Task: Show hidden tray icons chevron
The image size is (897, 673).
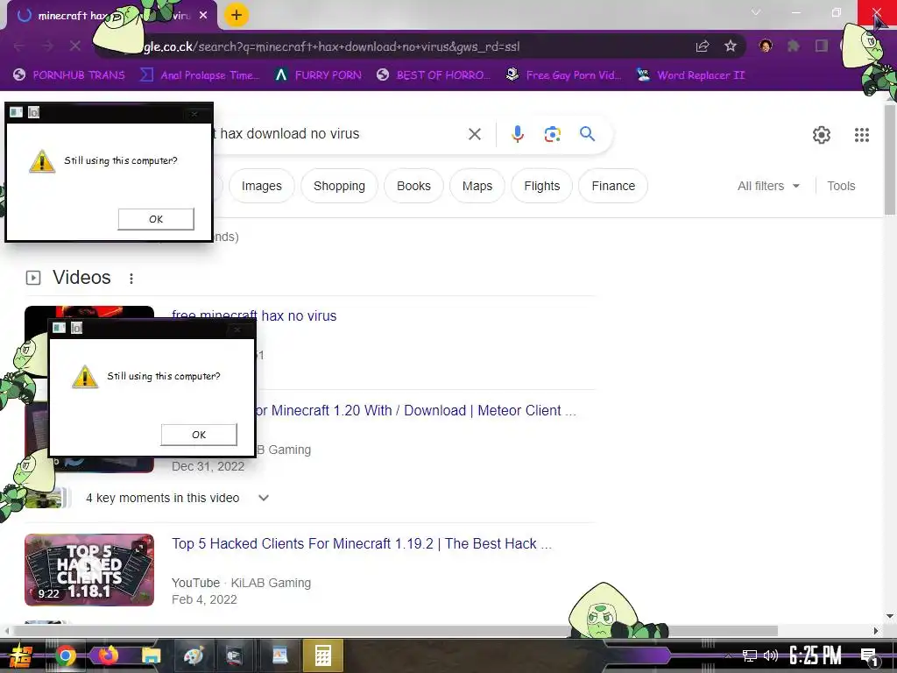Action: coord(728,656)
